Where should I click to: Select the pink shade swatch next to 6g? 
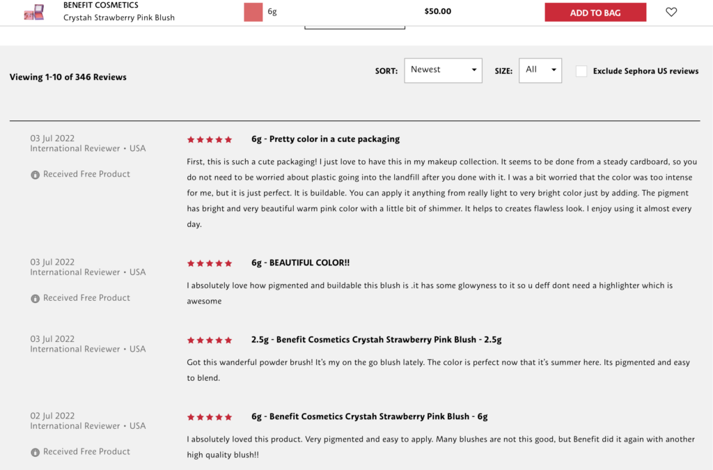tap(253, 12)
